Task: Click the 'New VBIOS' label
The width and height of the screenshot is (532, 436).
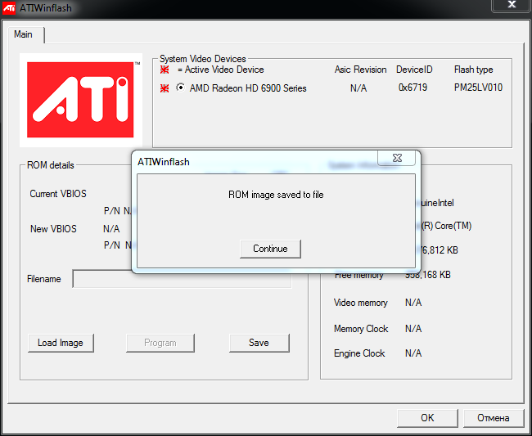Action: tap(53, 229)
